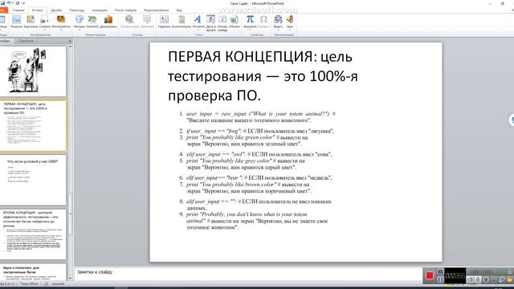Open the View (Вид) tab
The image size is (514, 289).
(179, 10)
